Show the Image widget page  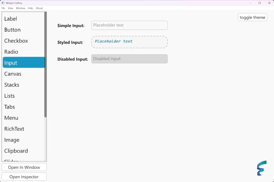(12, 140)
